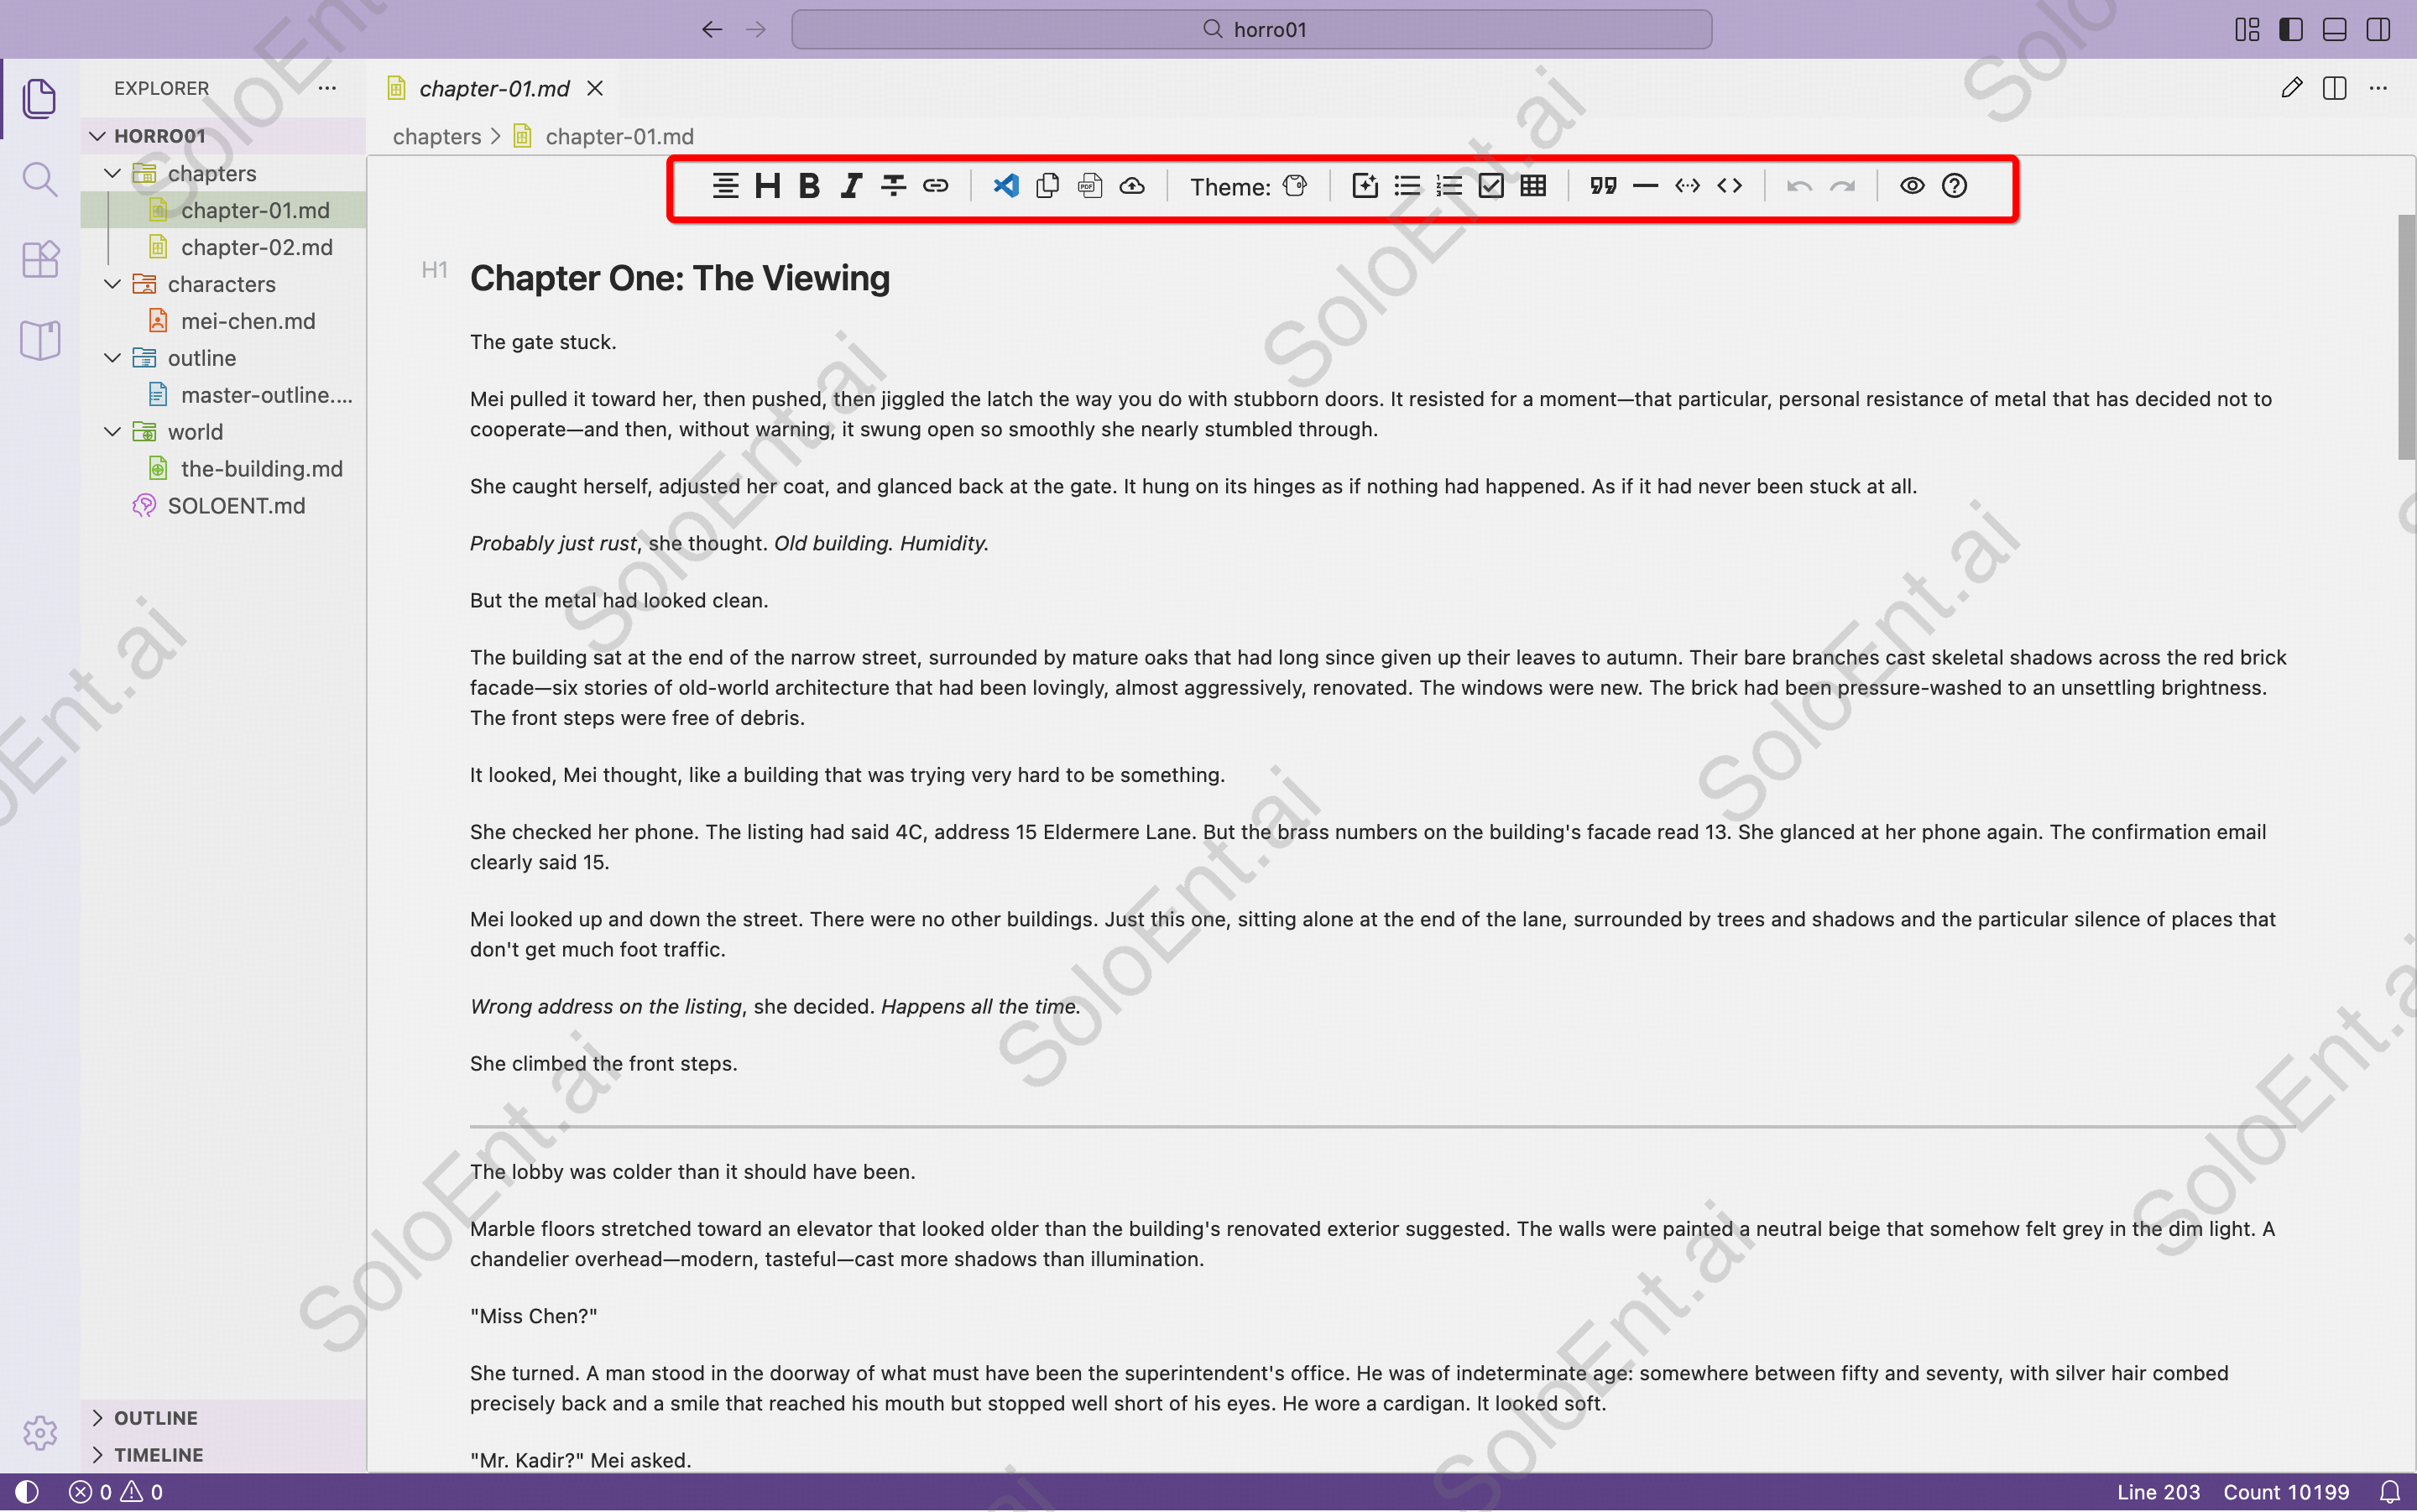Image resolution: width=2417 pixels, height=1512 pixels.
Task: Insert a task list checkbox
Action: click(x=1490, y=185)
